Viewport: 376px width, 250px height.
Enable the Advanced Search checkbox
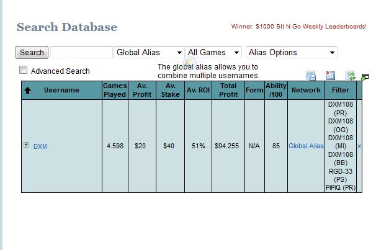click(24, 70)
